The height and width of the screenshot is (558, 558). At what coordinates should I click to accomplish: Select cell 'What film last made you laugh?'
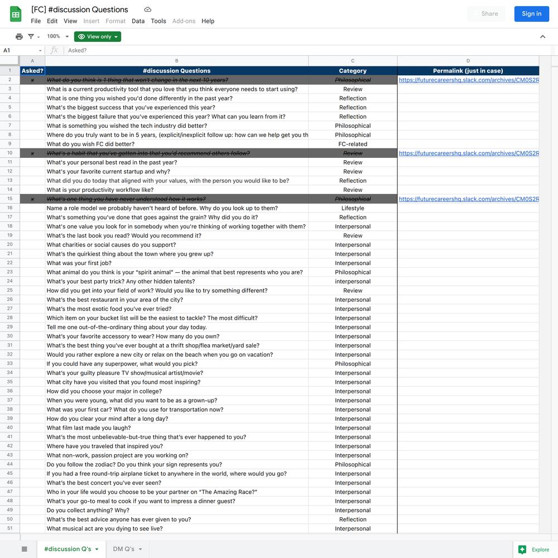coord(176,428)
